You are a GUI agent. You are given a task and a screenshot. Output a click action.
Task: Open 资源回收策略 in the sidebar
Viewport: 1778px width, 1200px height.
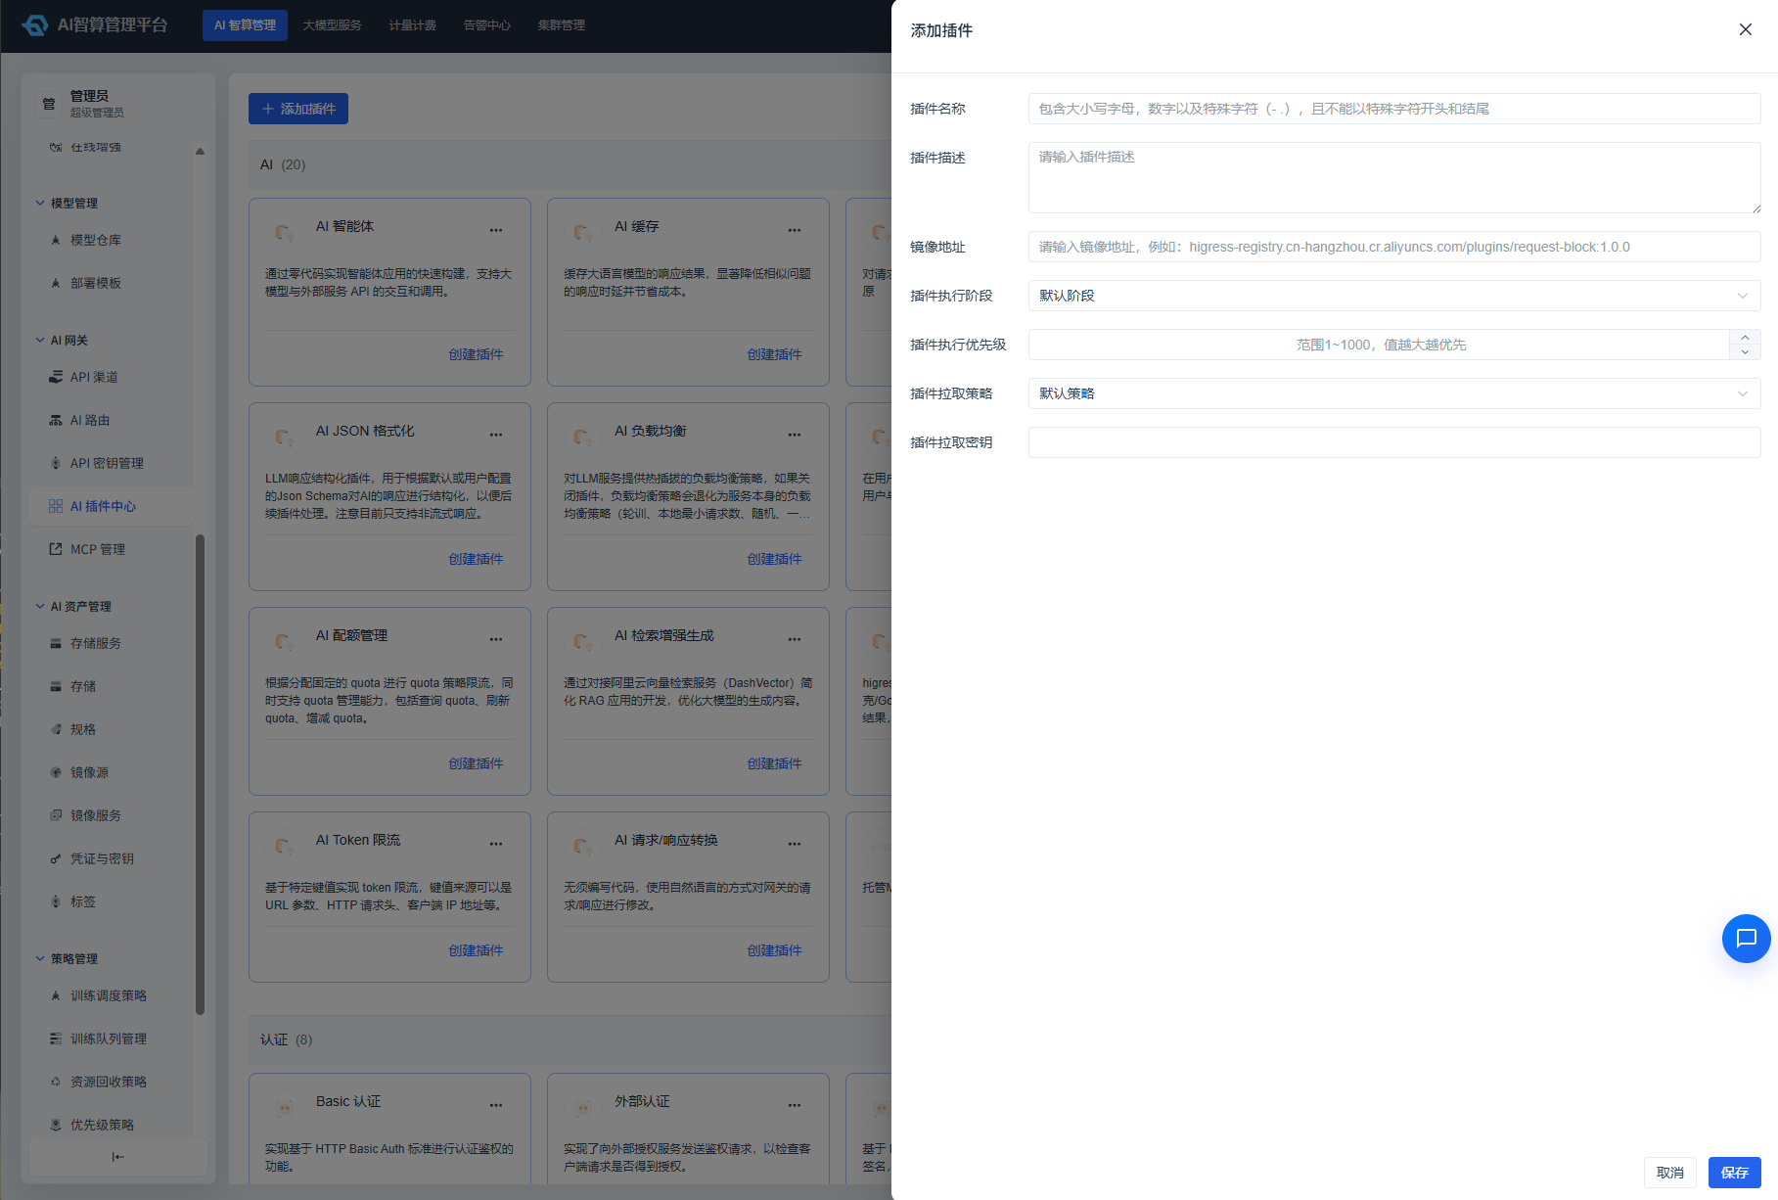coord(110,1082)
